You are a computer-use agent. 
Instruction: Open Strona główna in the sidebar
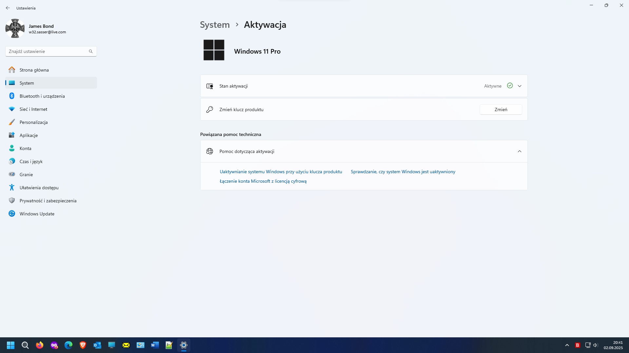point(51,70)
